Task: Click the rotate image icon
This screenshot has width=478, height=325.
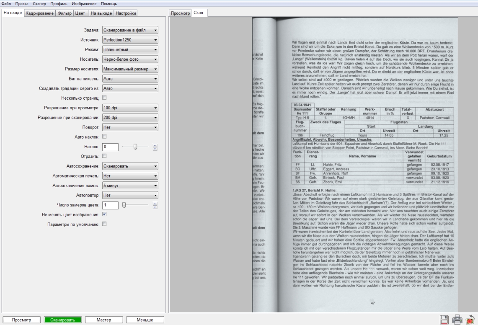Action: 471,320
